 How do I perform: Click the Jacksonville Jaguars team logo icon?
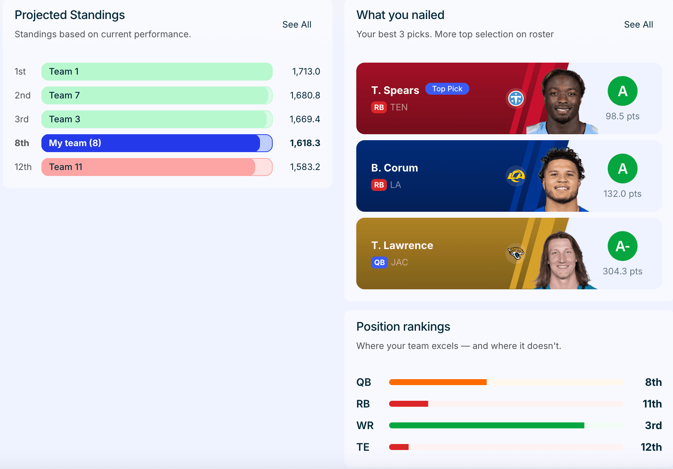pyautogui.click(x=516, y=254)
